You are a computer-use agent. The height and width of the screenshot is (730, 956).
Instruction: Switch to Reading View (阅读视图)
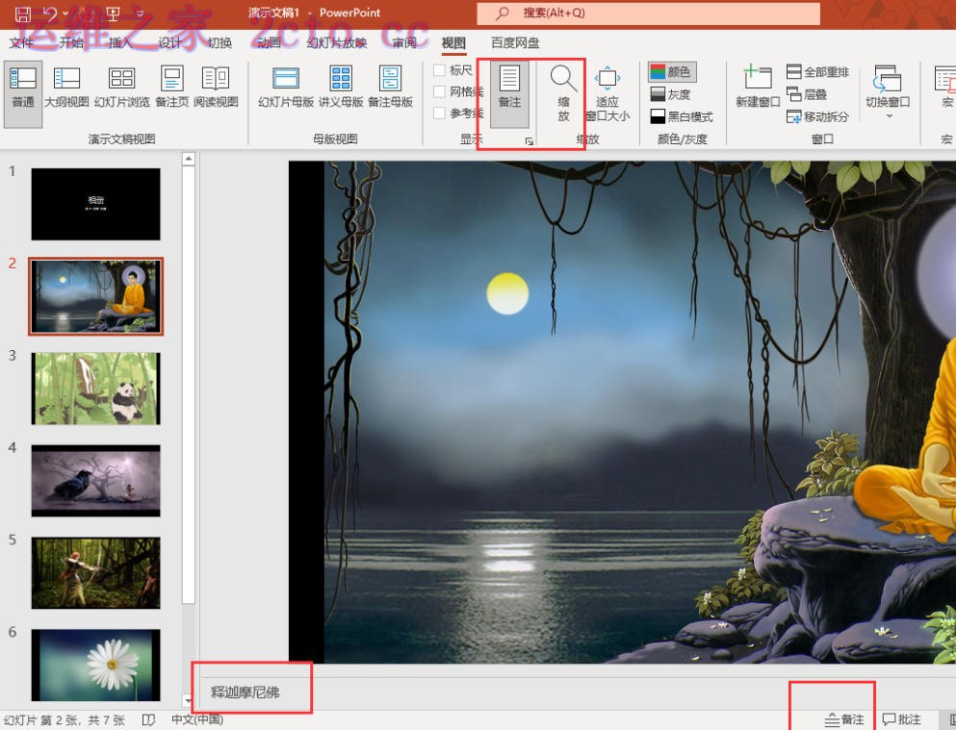pos(216,88)
